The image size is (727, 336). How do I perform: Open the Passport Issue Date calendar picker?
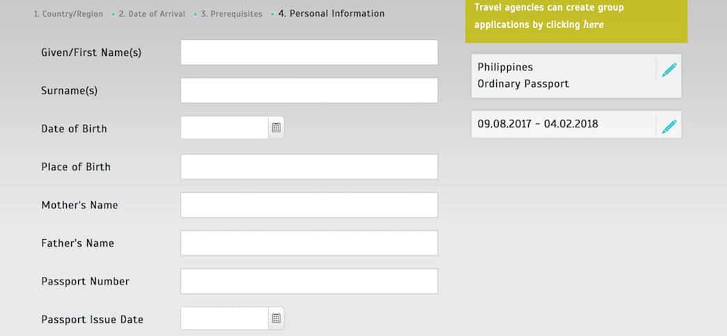pos(276,319)
